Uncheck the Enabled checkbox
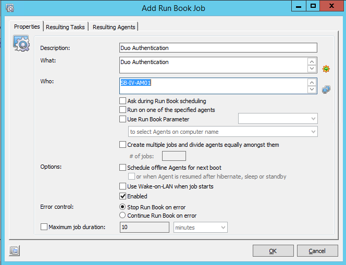The width and height of the screenshot is (346, 265). 122,196
